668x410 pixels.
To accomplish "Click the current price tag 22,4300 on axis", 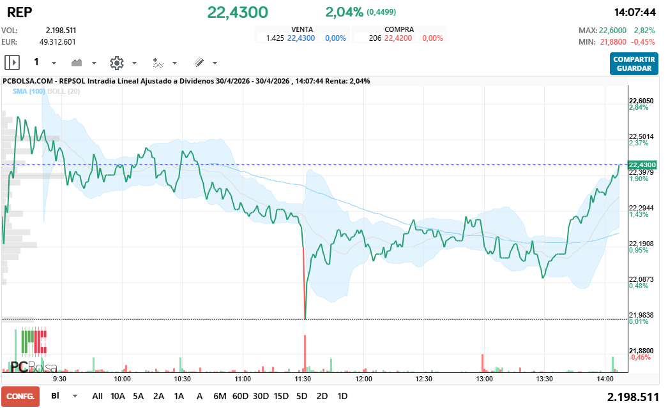I will coord(642,165).
